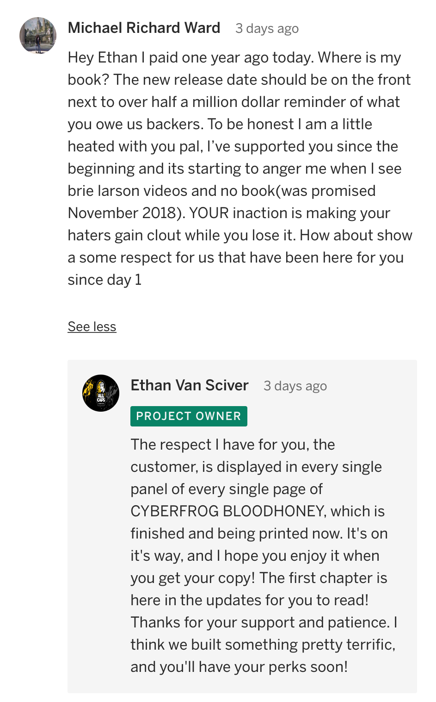
Task: Click the PROJECT OWNER badge
Action: 189,416
